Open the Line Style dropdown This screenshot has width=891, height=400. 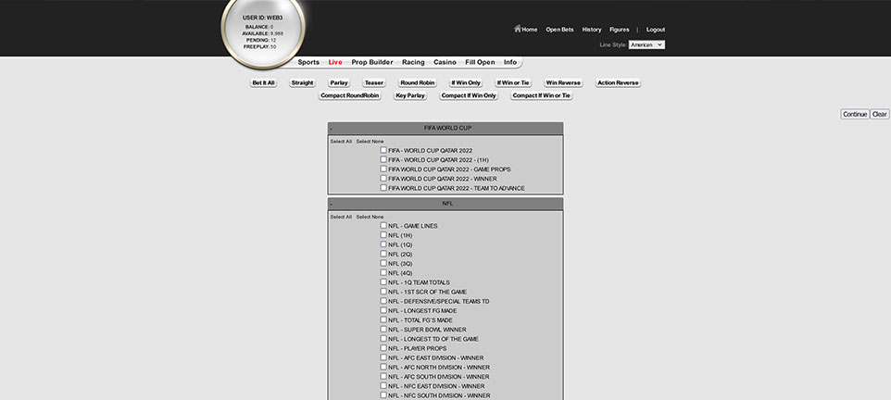click(x=646, y=44)
